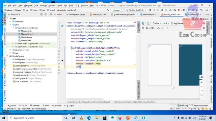Click the red error indicator in the design toolbar
The height and width of the screenshot is (121, 216).
coord(204,23)
